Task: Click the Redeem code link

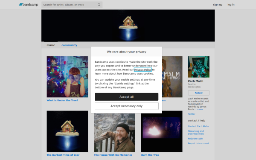Action: click(195, 139)
